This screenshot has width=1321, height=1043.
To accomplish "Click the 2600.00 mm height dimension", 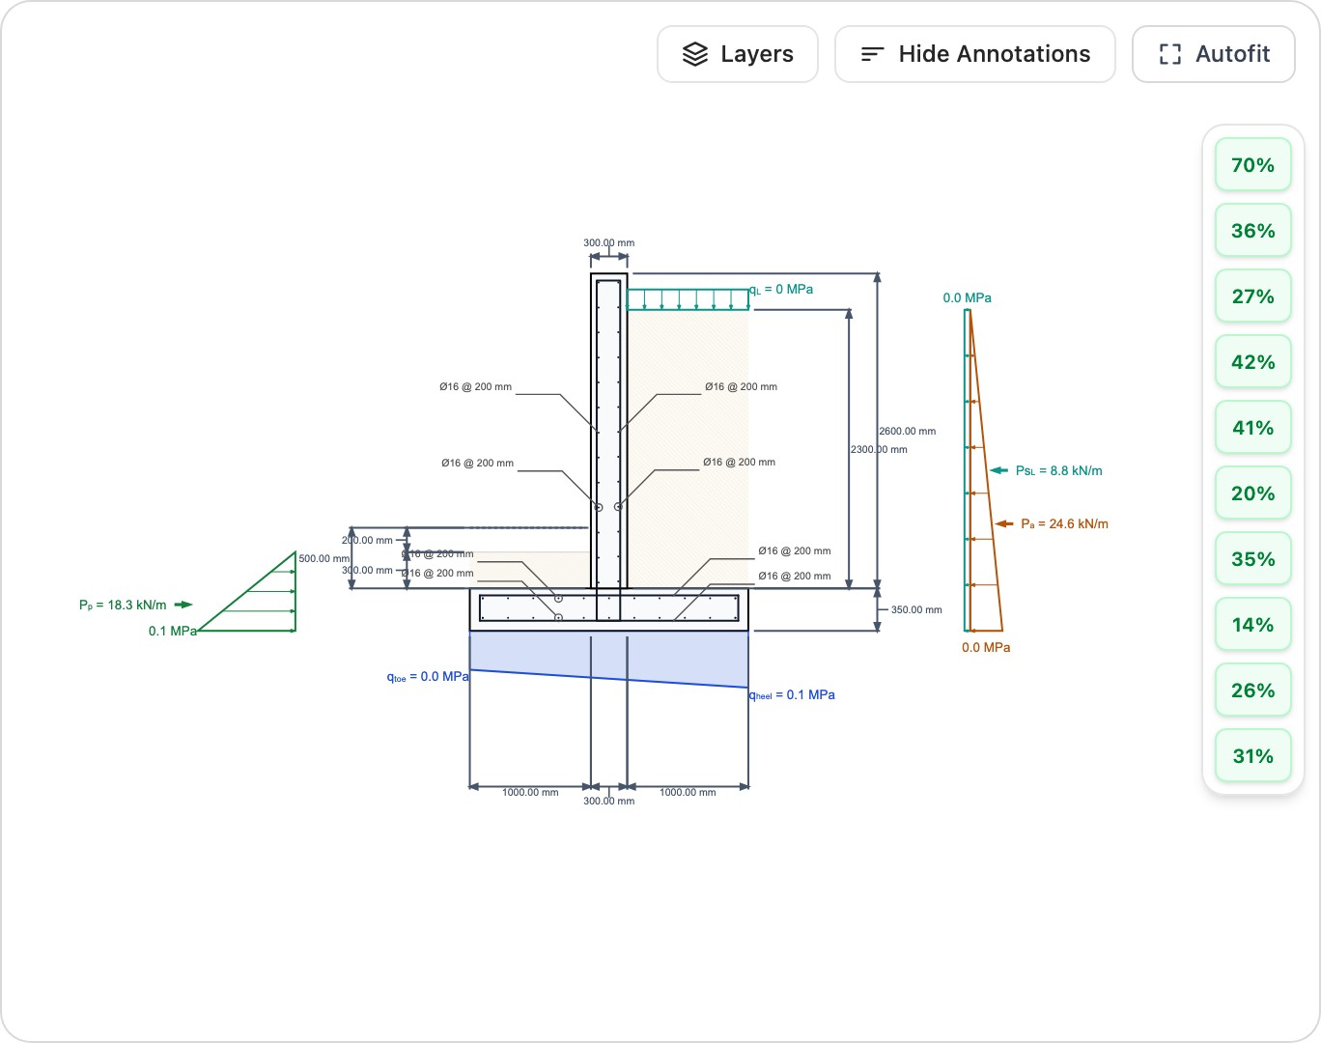I will click(908, 432).
